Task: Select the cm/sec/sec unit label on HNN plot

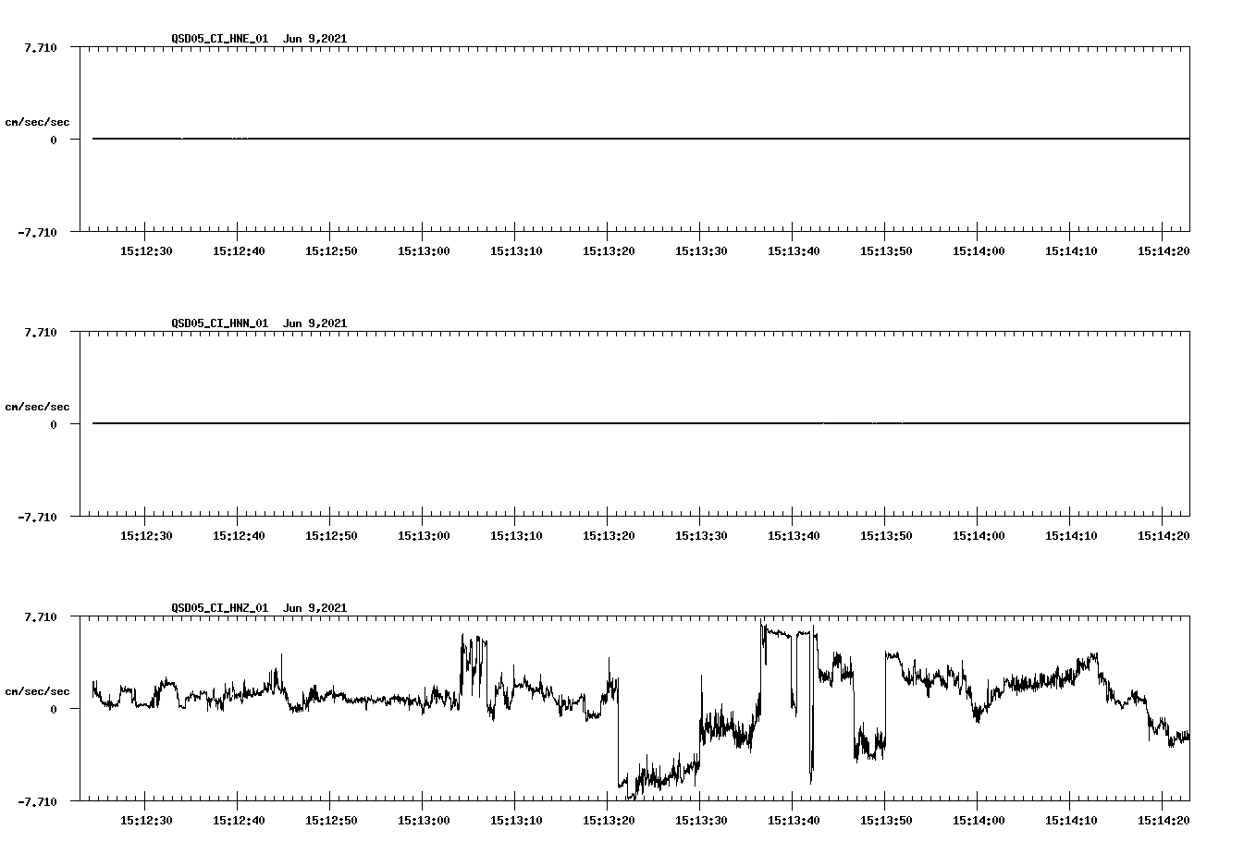Action: tap(37, 407)
